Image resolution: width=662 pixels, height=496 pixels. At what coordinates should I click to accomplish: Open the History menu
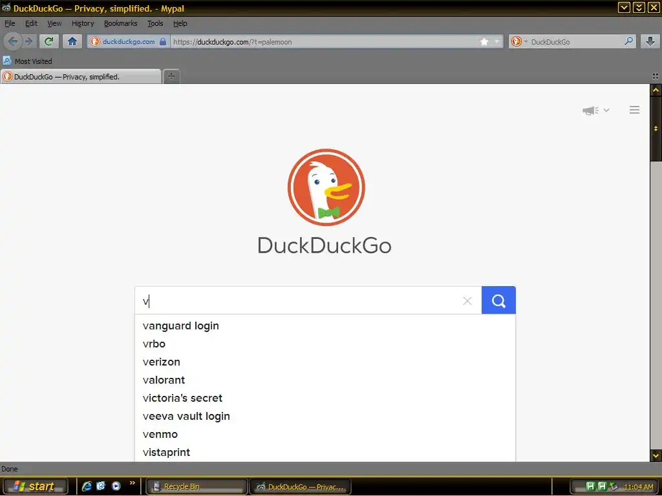(83, 23)
